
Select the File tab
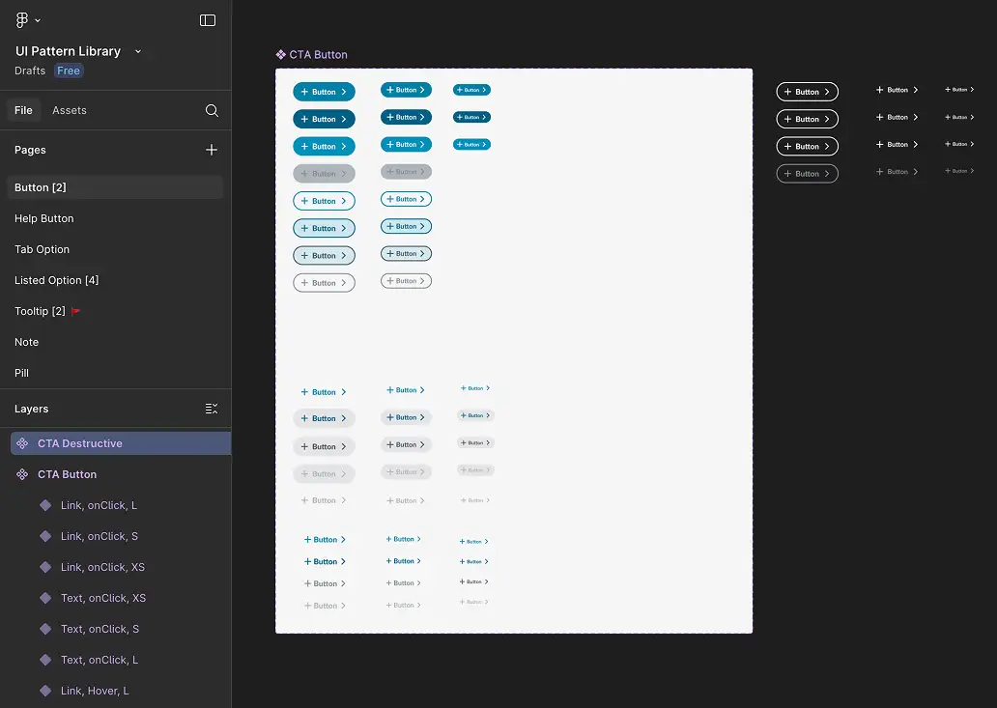[x=23, y=110]
